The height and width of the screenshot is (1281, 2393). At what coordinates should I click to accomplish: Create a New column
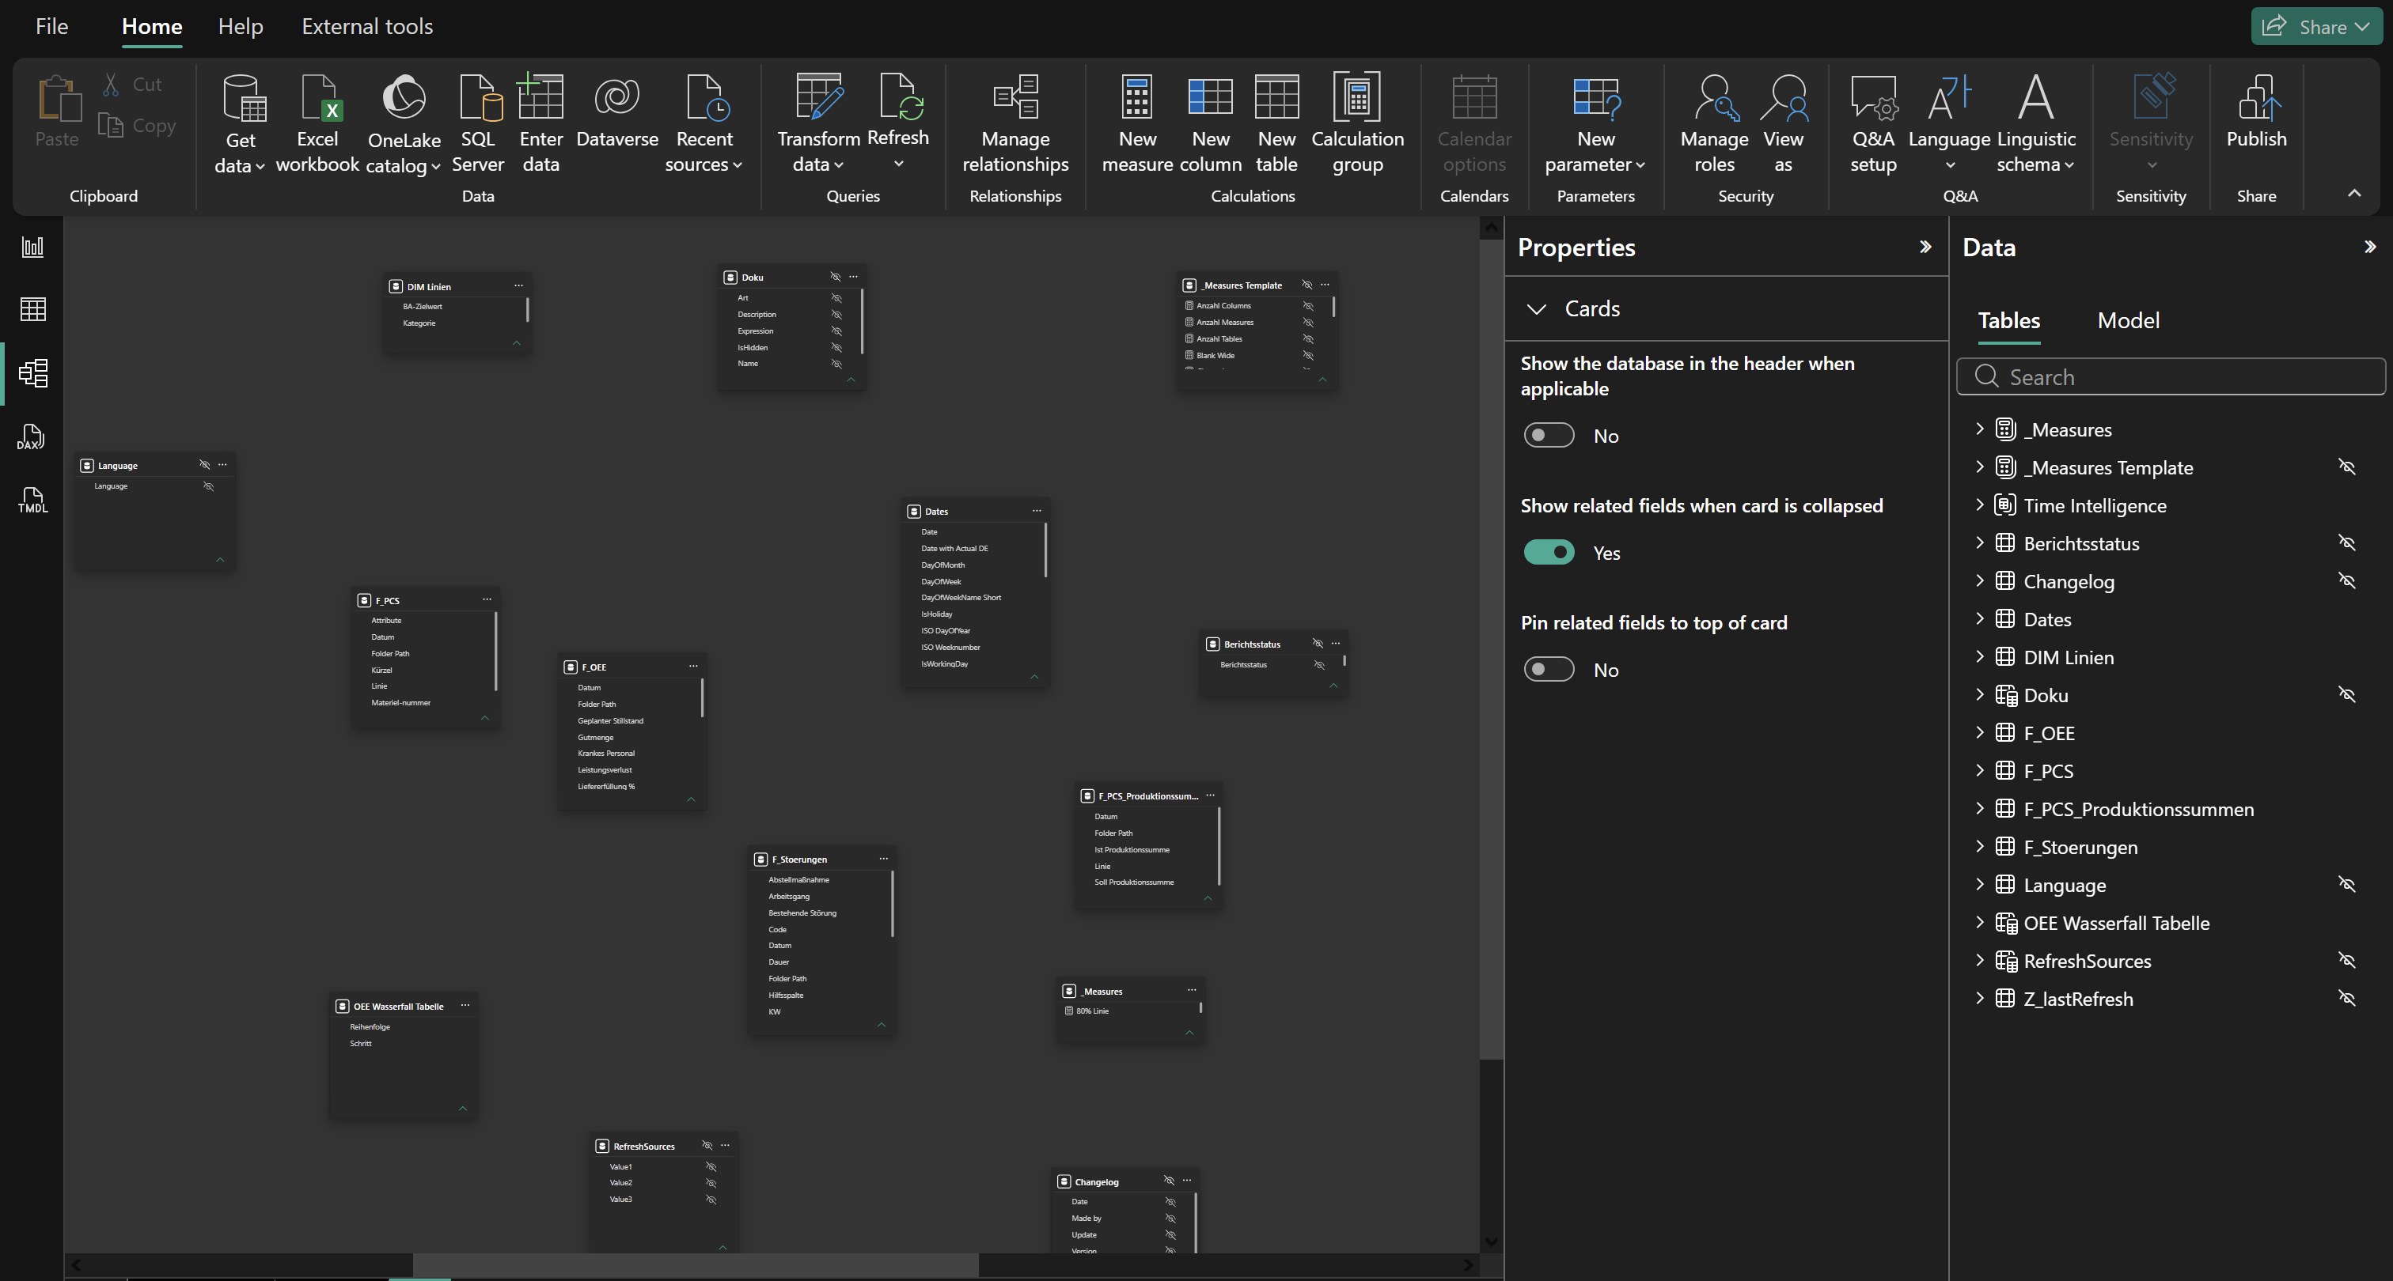pyautogui.click(x=1211, y=124)
